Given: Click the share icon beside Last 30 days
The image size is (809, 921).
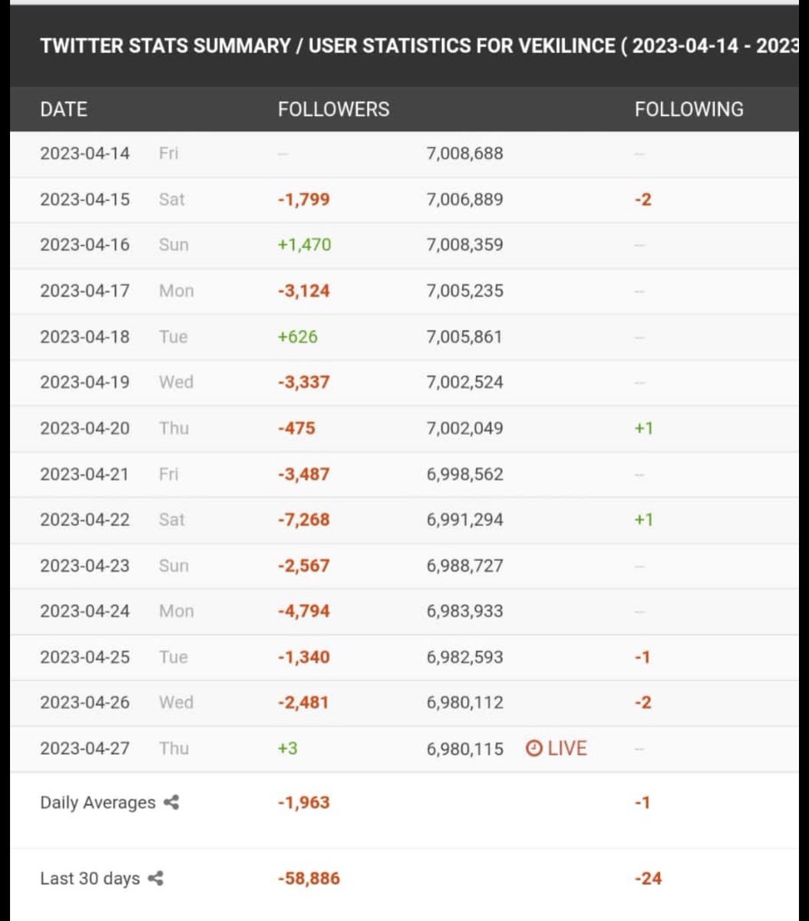Looking at the screenshot, I should (156, 879).
